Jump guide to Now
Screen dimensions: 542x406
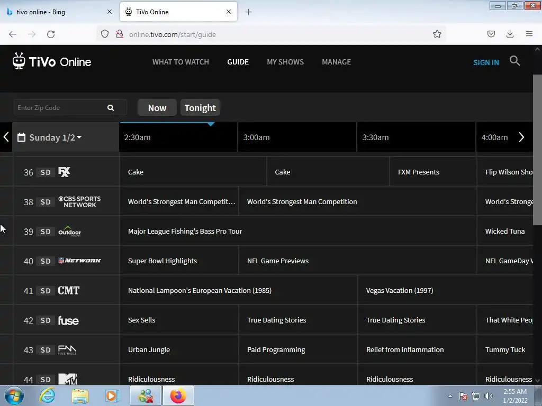click(x=157, y=108)
